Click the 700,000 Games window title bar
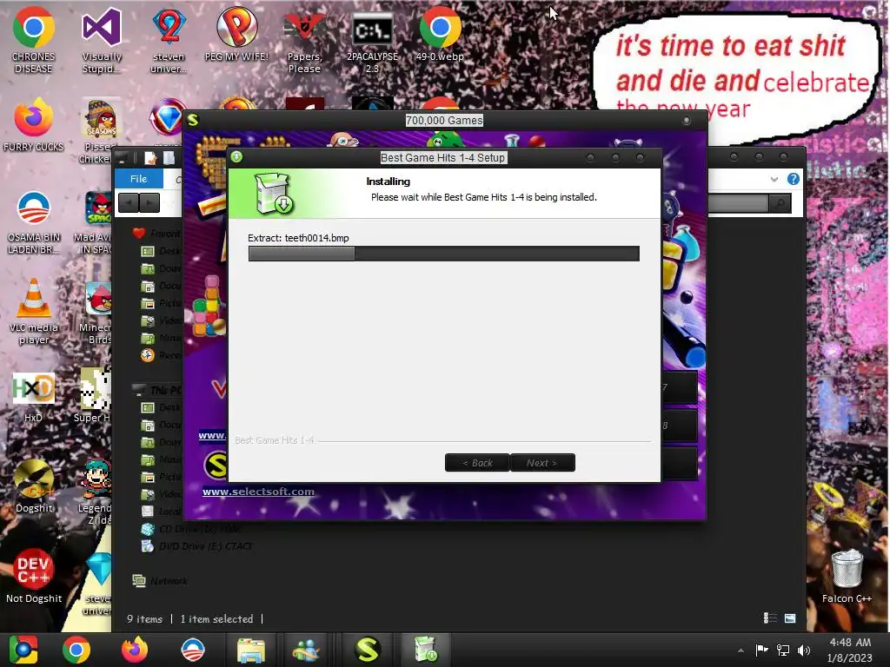The image size is (890, 667). click(444, 120)
